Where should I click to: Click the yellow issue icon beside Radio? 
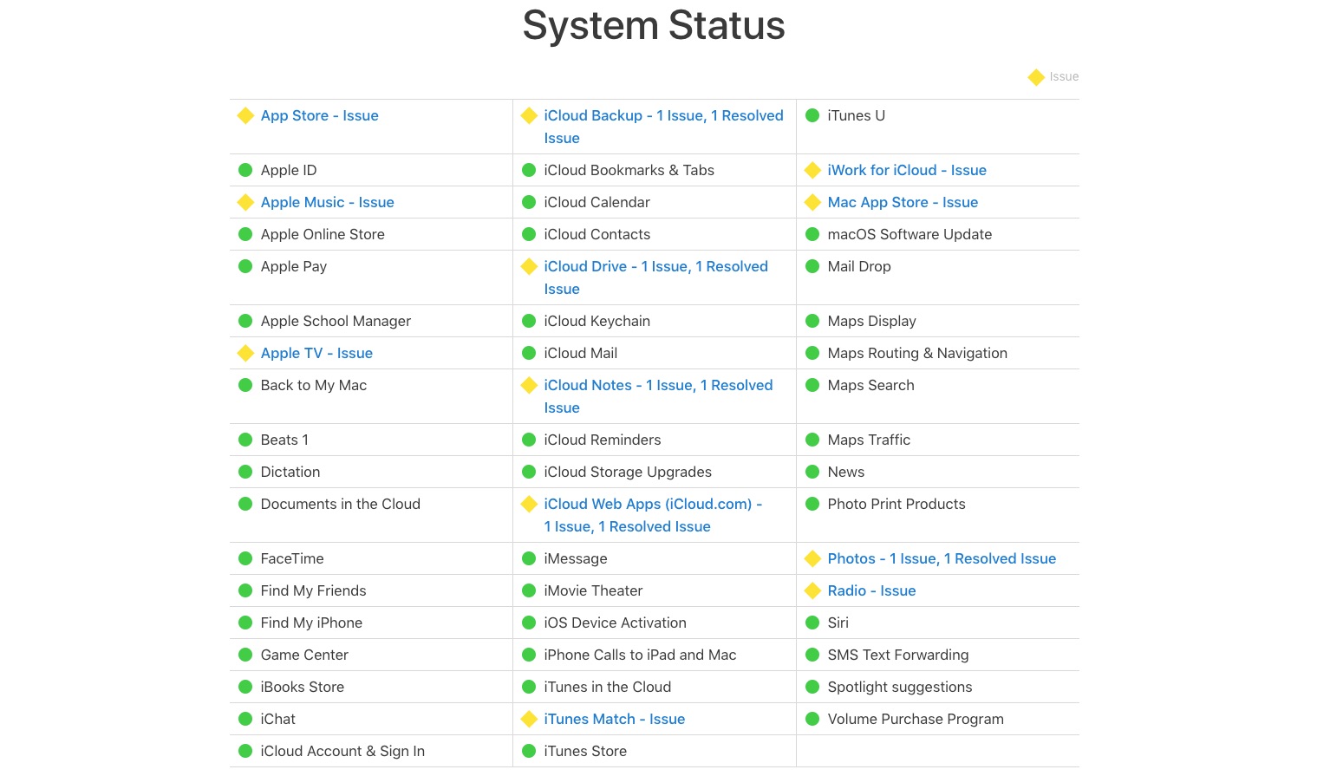[812, 590]
